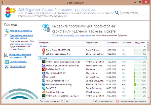Click the wrench and screwdriver tools icon
This screenshot has width=151, height=105.
coord(7,66)
